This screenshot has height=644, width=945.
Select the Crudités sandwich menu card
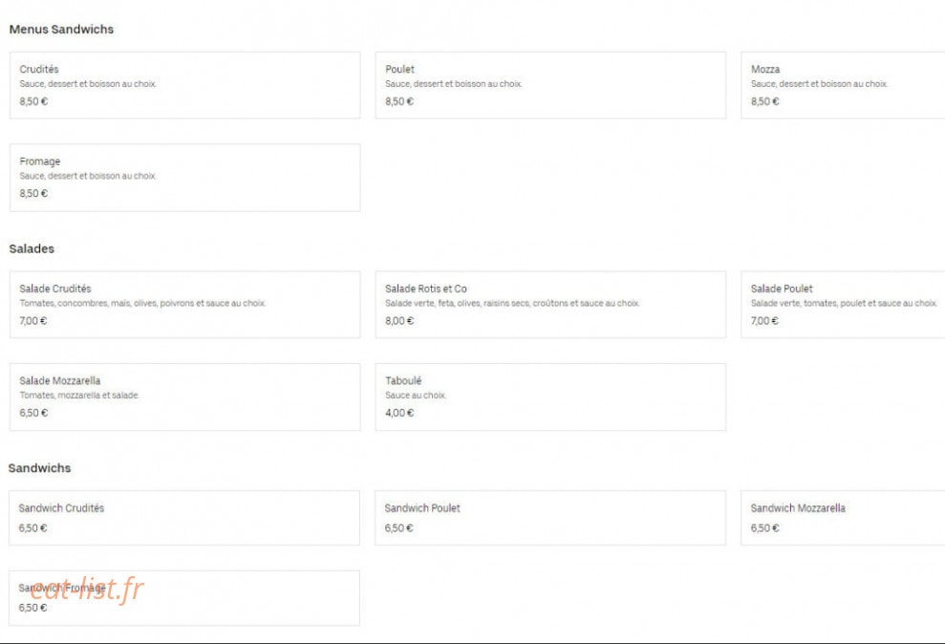click(x=185, y=85)
